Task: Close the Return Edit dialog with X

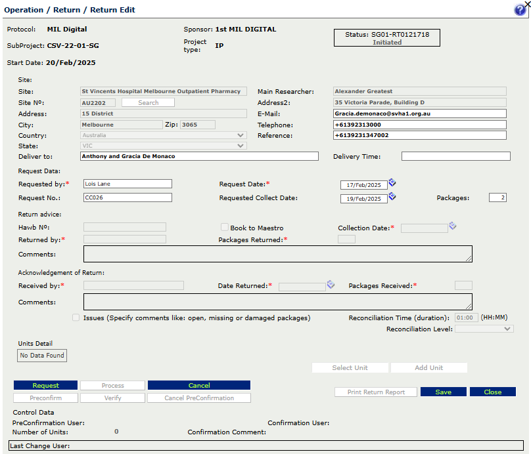Action: (x=527, y=3)
